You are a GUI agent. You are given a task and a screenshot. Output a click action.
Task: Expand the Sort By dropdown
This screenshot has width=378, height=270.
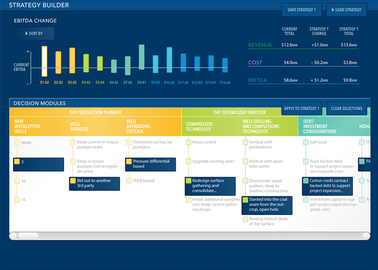click(34, 33)
